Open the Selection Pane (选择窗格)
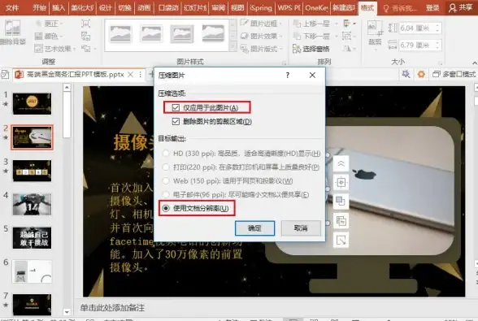 tap(311, 49)
